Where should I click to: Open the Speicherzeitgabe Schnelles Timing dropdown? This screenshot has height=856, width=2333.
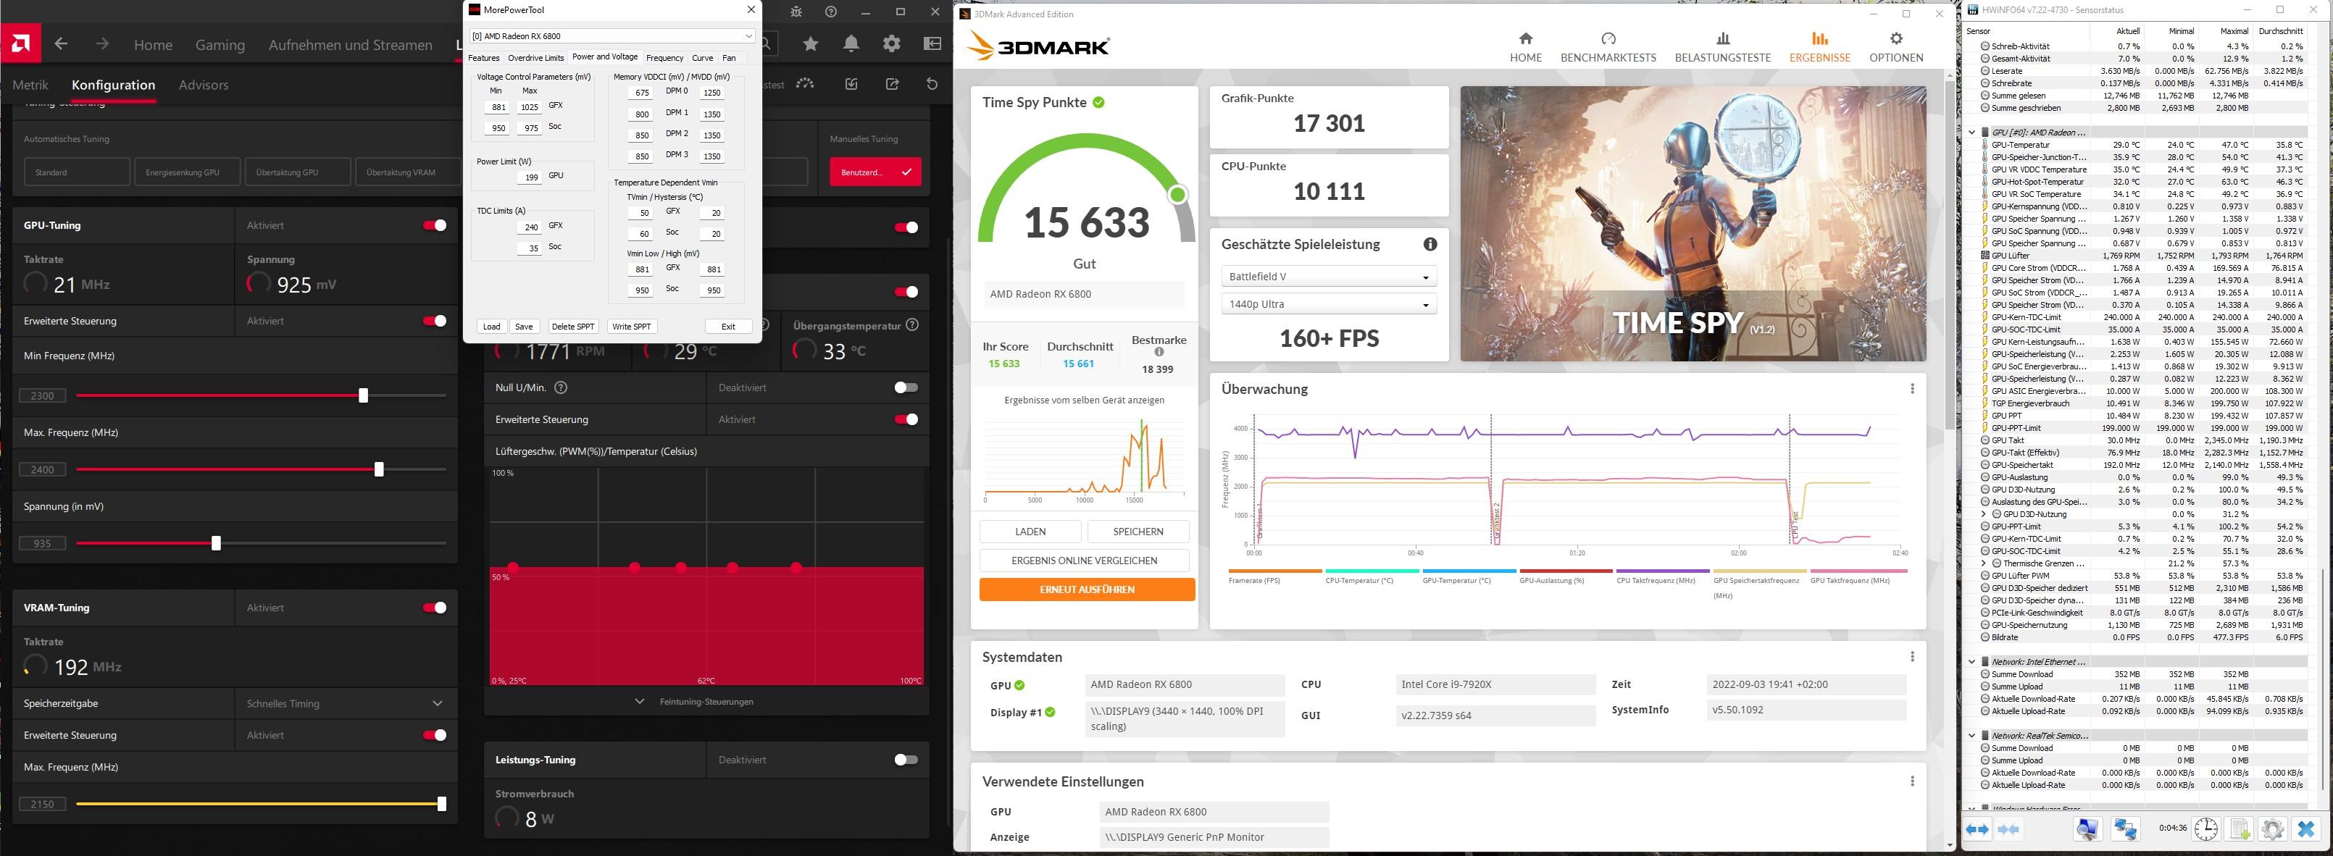pyautogui.click(x=346, y=703)
